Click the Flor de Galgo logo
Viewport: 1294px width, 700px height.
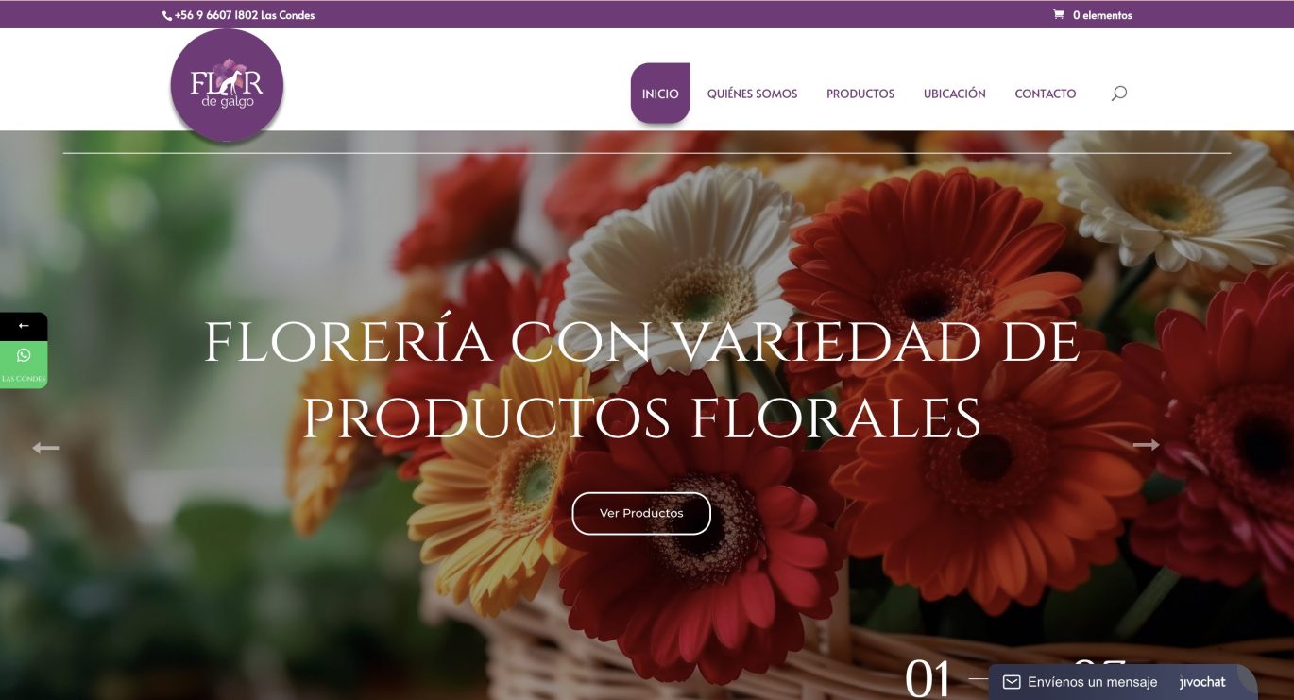tap(227, 85)
